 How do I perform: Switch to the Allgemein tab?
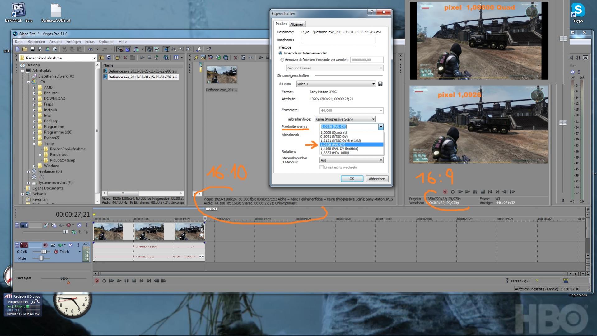click(297, 24)
